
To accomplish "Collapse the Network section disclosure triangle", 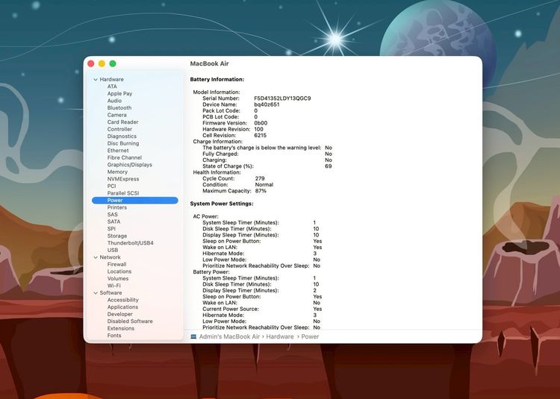I will point(96,257).
